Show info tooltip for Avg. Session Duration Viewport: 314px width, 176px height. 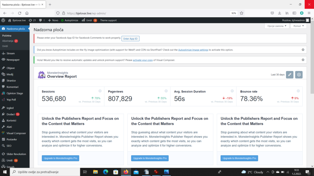pyautogui.click(x=232, y=91)
